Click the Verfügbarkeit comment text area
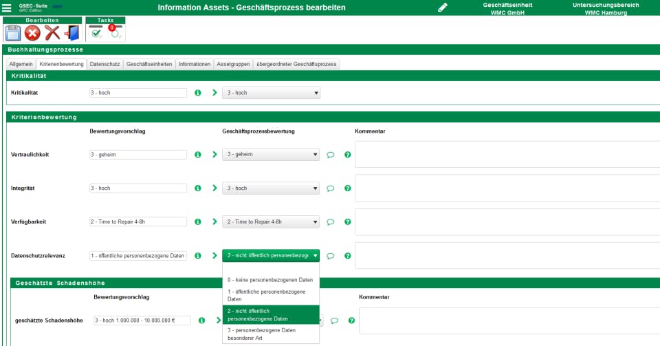 click(507, 221)
